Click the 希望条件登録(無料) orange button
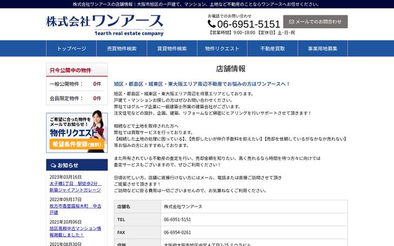 (77, 145)
